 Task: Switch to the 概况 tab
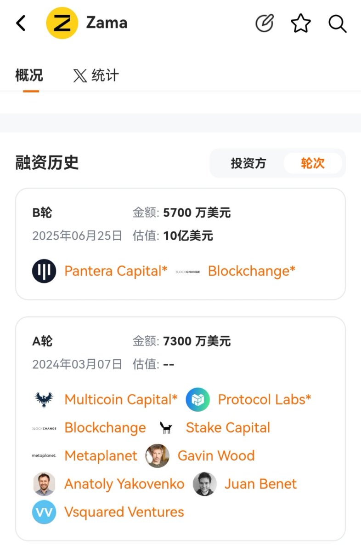29,75
